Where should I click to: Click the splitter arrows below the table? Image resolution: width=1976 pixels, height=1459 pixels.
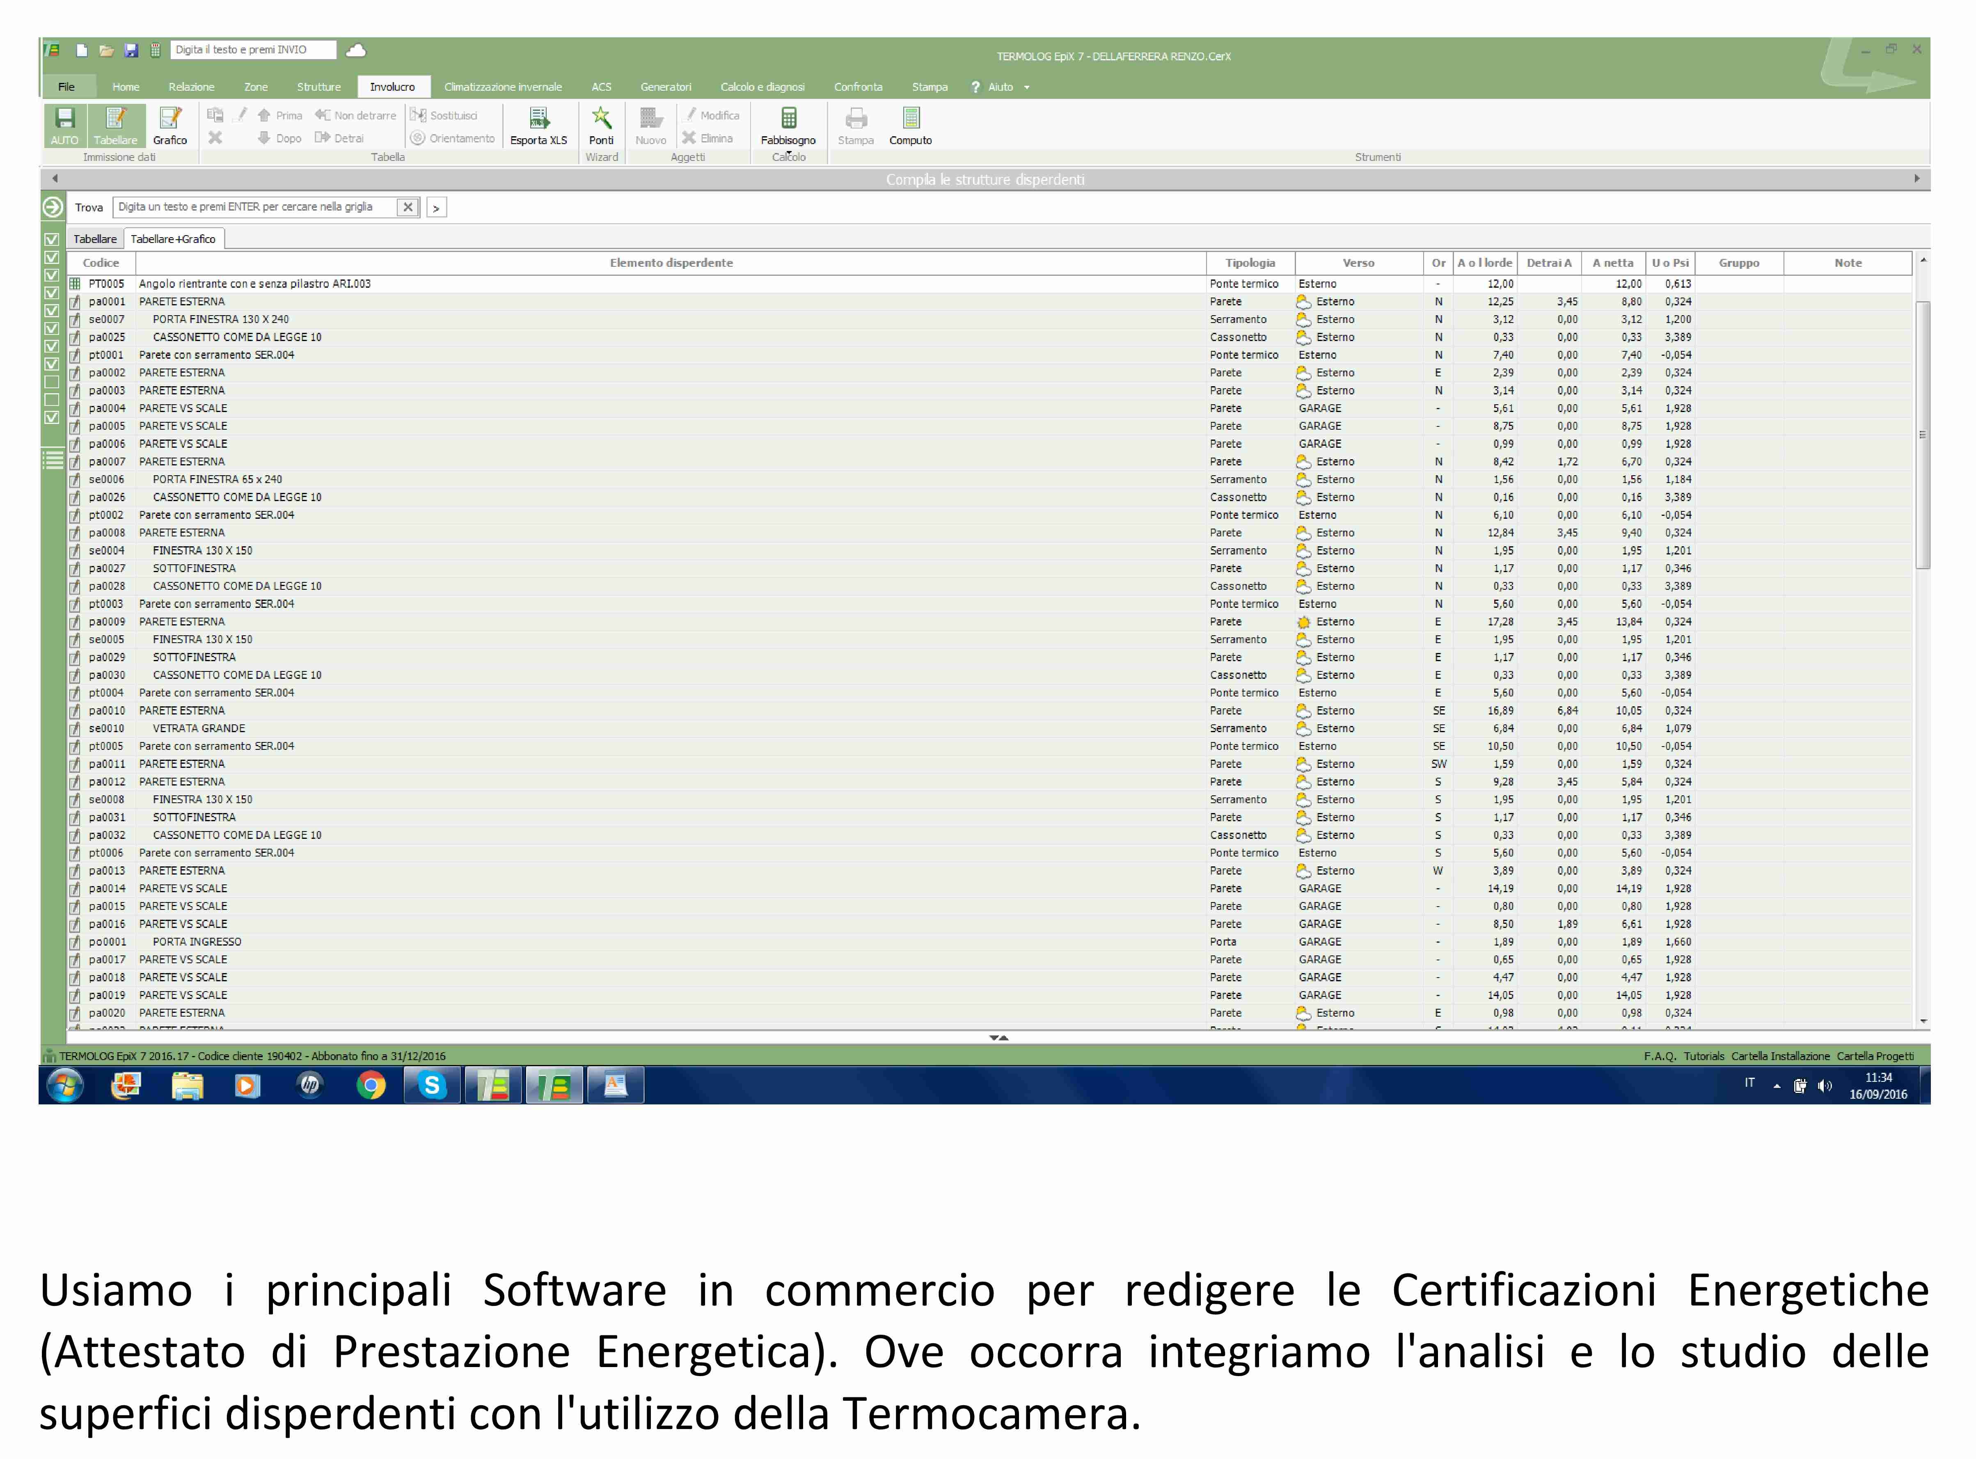tap(998, 1038)
